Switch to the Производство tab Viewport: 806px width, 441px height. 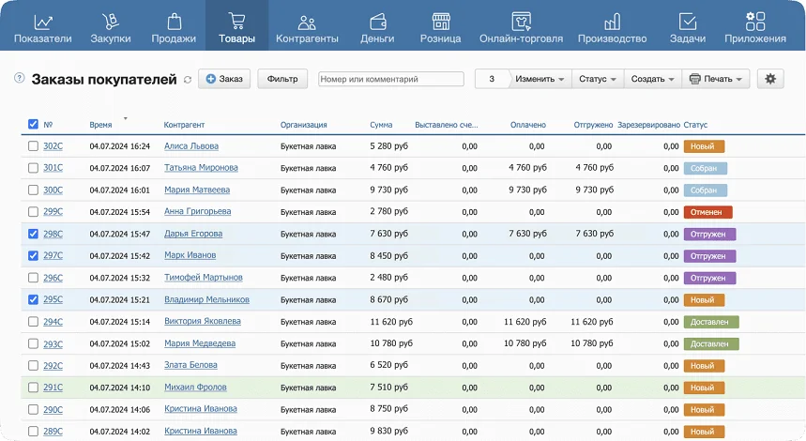(x=613, y=26)
